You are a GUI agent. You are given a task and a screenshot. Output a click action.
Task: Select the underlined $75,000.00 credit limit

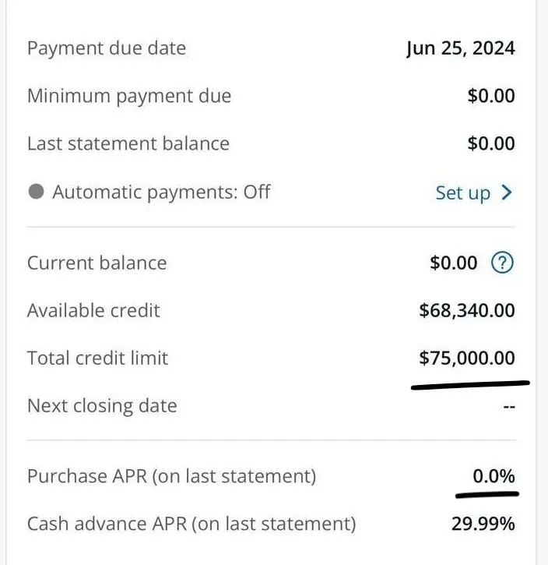point(467,358)
